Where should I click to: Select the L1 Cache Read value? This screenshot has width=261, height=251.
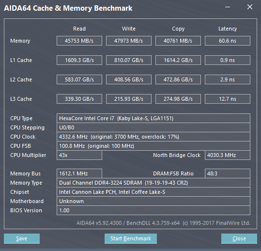(x=79, y=60)
